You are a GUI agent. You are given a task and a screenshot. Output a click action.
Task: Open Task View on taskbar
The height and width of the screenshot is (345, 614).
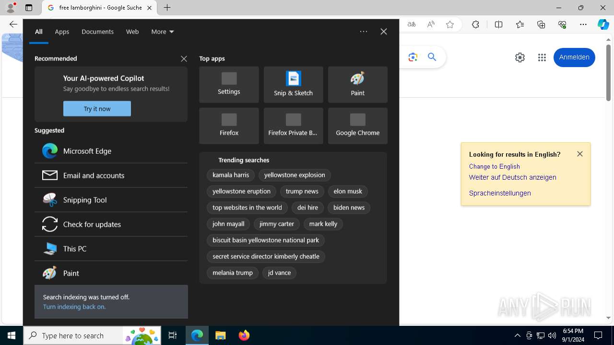pyautogui.click(x=173, y=335)
